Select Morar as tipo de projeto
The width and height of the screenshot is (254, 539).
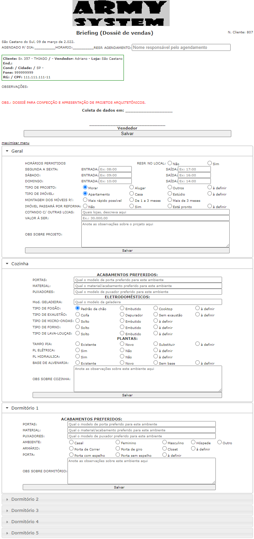click(85, 187)
